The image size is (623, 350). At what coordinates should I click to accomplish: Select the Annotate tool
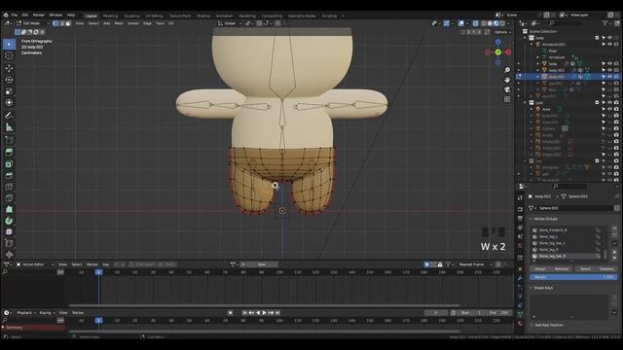click(x=9, y=116)
